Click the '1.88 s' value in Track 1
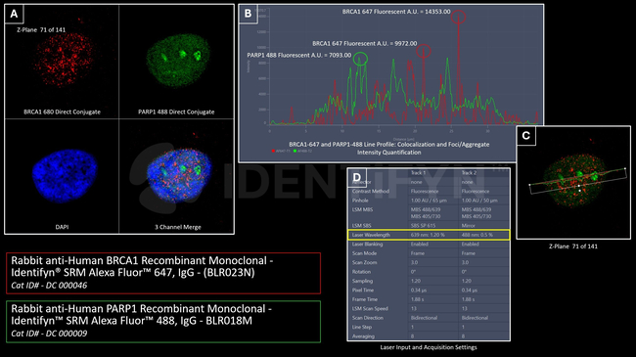 tap(417, 299)
